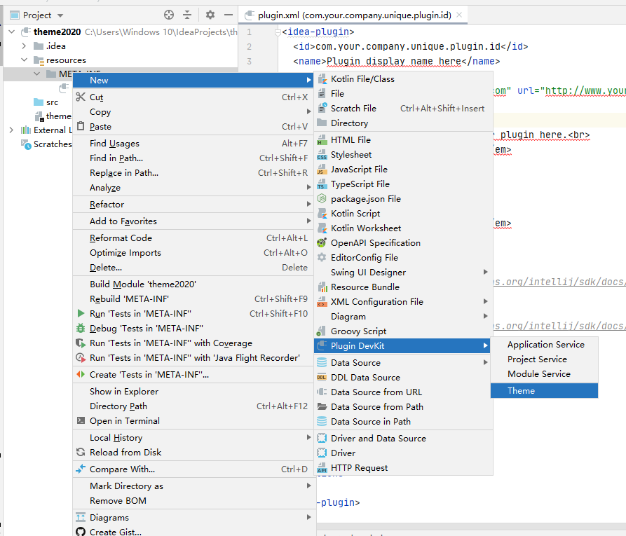The image size is (626, 536).
Task: Create a new Directory
Action: [403, 123]
